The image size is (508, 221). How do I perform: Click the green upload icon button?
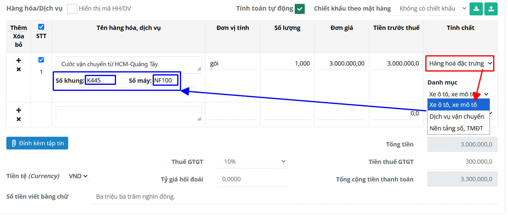(491, 9)
